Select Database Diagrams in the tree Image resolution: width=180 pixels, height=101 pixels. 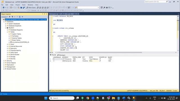point(17,30)
